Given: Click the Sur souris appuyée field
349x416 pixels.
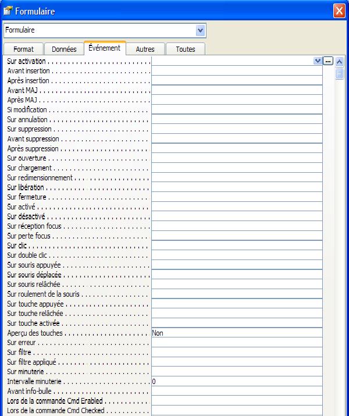Looking at the screenshot, I should pos(237,265).
